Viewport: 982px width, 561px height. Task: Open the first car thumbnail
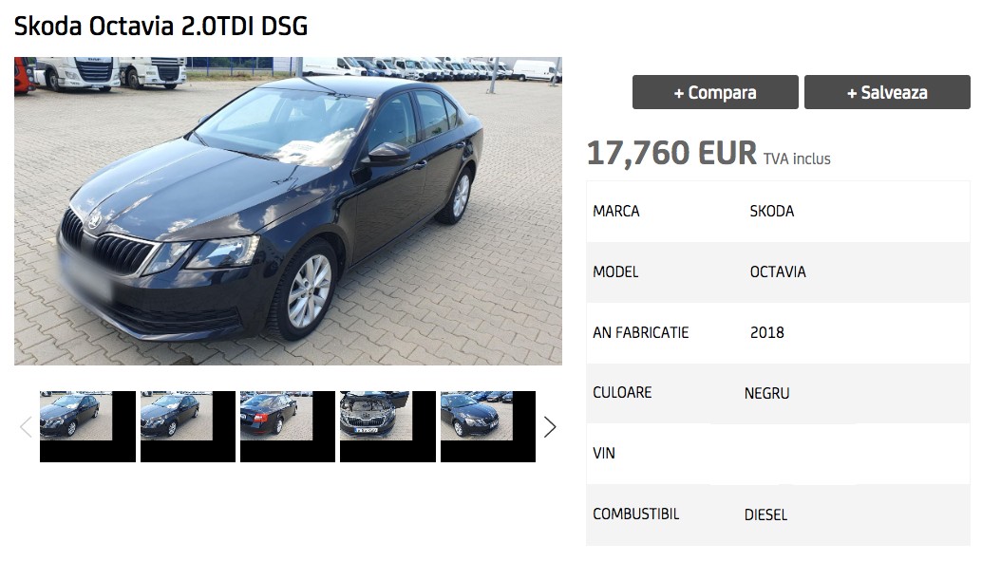(x=87, y=426)
